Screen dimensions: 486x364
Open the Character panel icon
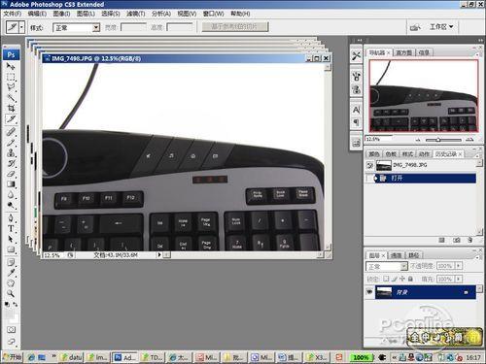click(x=356, y=110)
